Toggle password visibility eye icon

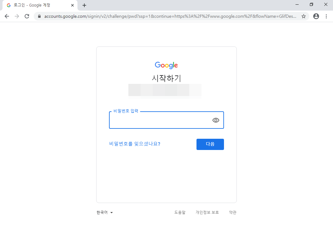coord(216,120)
